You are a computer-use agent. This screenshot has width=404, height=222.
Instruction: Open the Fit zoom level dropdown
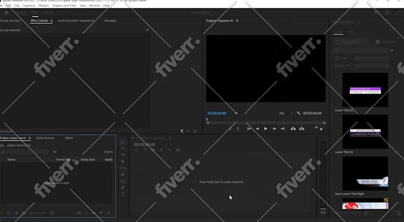point(241,113)
